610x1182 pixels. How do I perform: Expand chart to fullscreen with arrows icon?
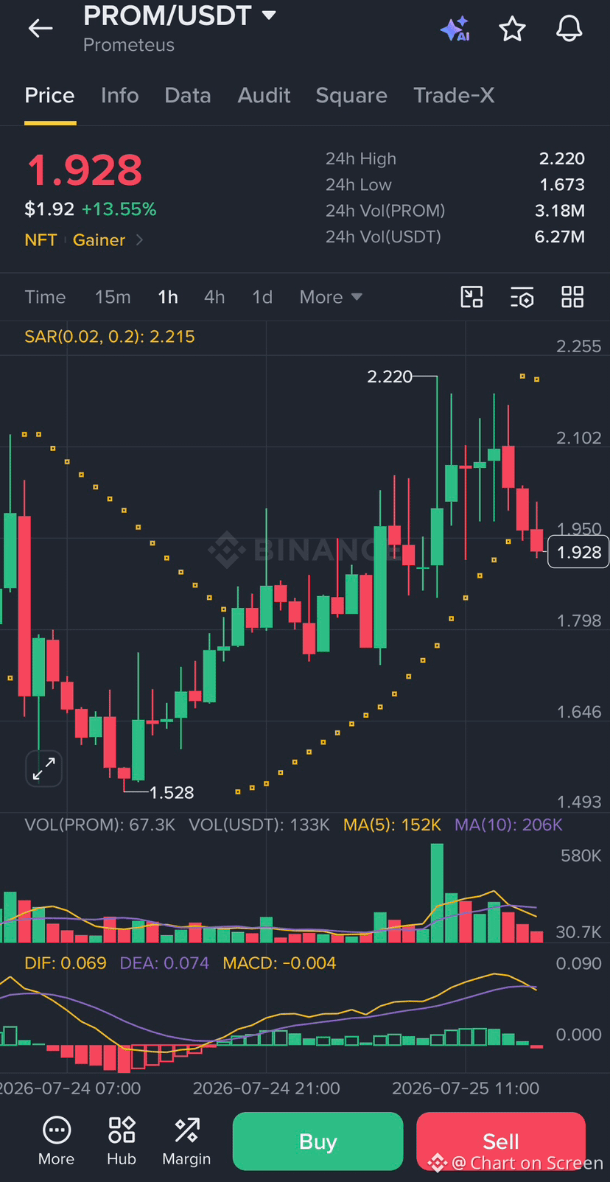44,769
